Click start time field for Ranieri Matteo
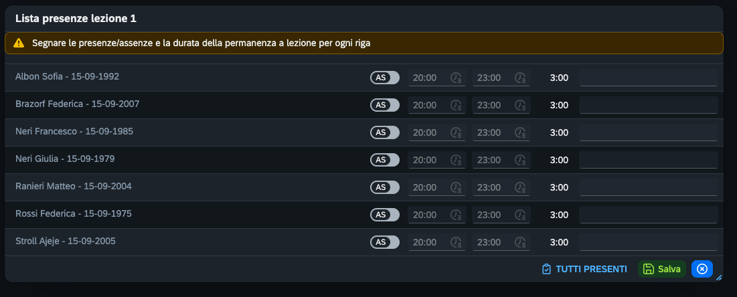The image size is (737, 297). click(426, 187)
